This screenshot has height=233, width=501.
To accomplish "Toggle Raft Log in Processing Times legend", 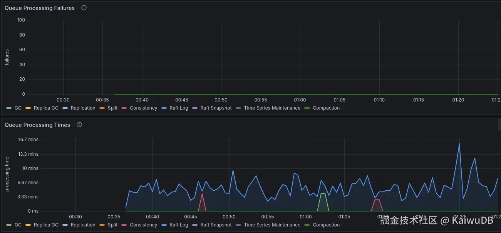I will click(175, 225).
